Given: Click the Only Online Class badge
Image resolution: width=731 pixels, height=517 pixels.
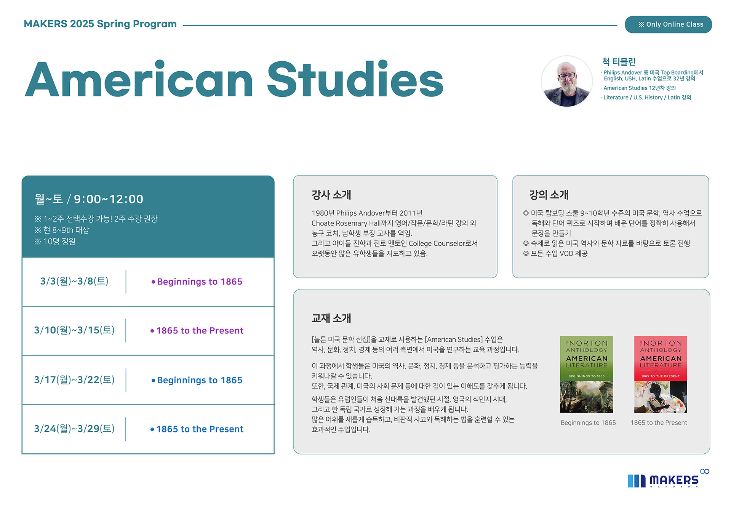Looking at the screenshot, I should [x=668, y=24].
